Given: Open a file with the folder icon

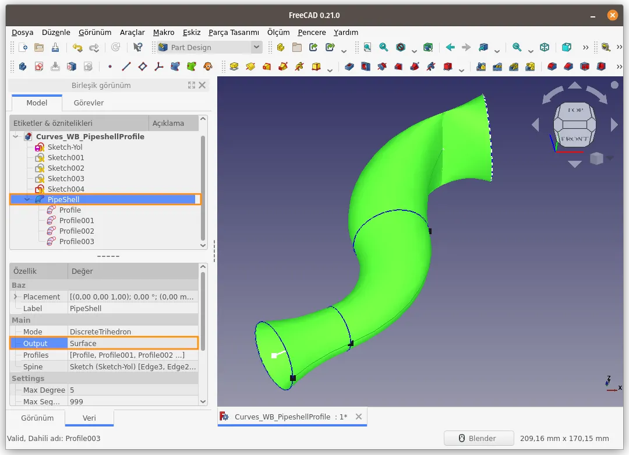Looking at the screenshot, I should (39, 47).
